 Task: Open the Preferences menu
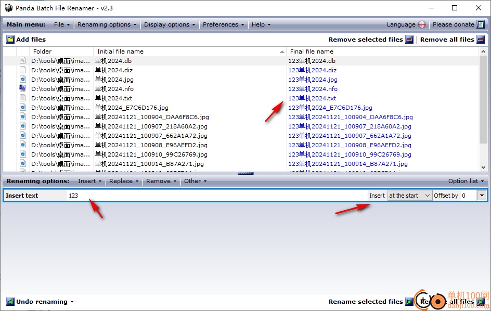coord(223,24)
